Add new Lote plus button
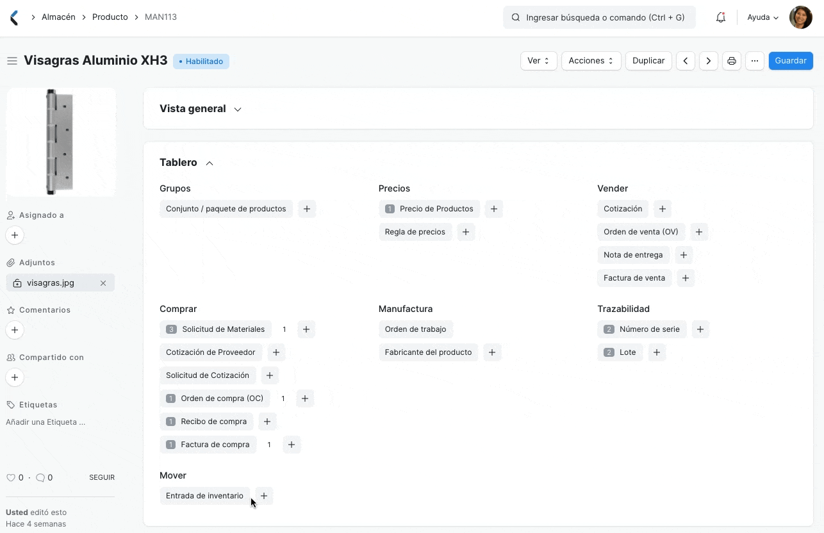Viewport: 824px width, 533px height. point(657,352)
